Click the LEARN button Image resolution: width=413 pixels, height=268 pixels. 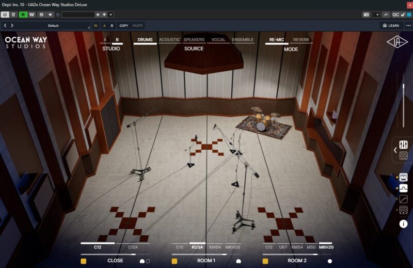(391, 26)
